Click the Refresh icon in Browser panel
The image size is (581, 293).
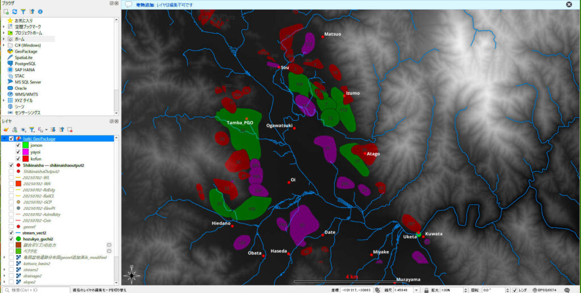(15, 11)
